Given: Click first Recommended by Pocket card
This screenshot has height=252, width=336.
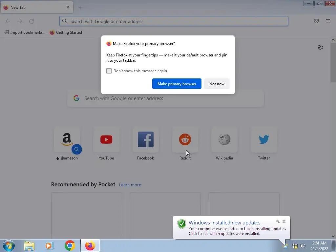Looking at the screenshot, I should pyautogui.click(x=87, y=216).
